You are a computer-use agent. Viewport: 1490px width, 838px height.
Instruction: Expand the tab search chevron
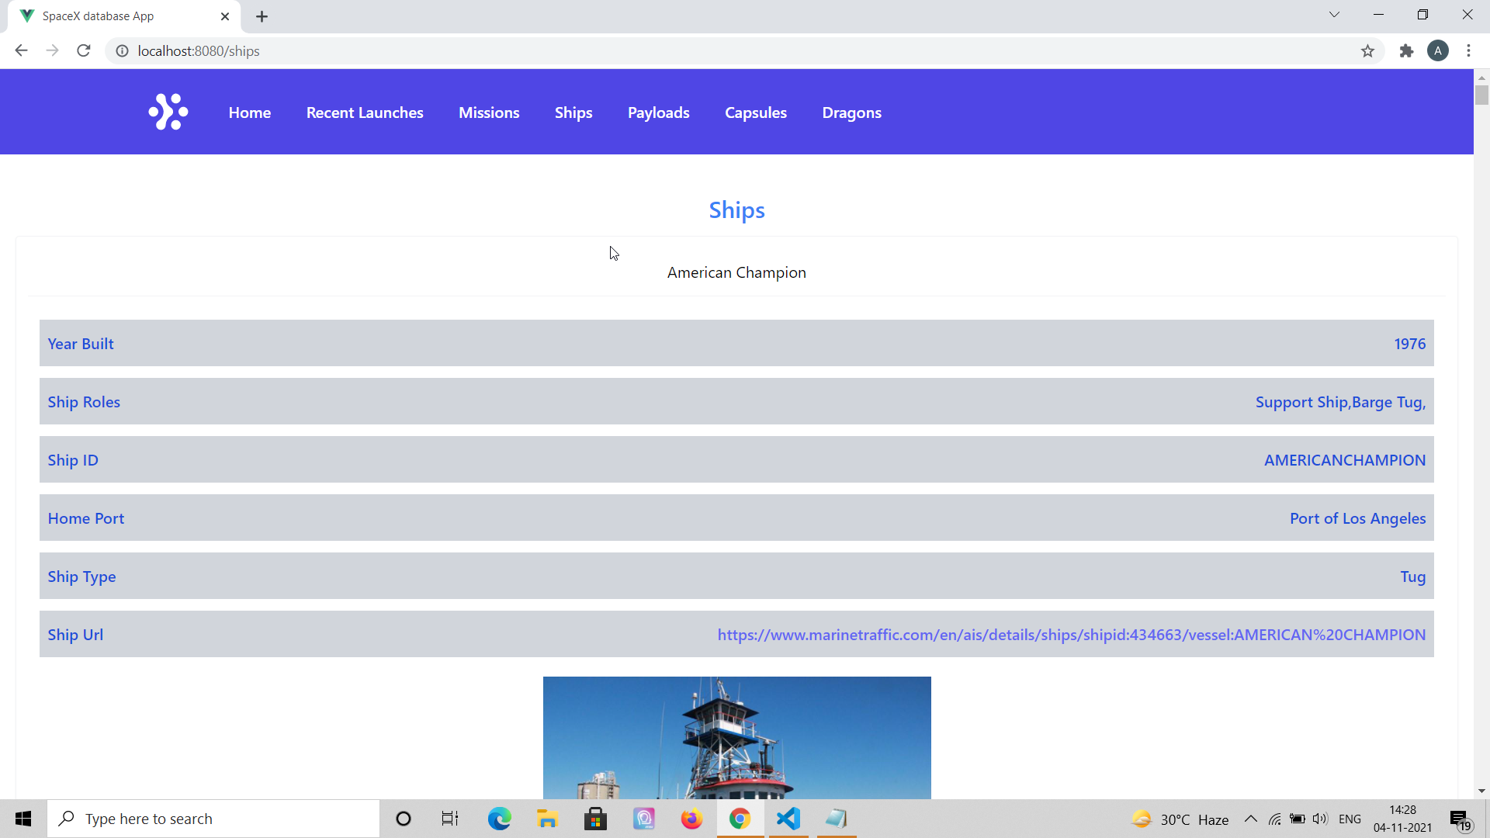tap(1334, 15)
